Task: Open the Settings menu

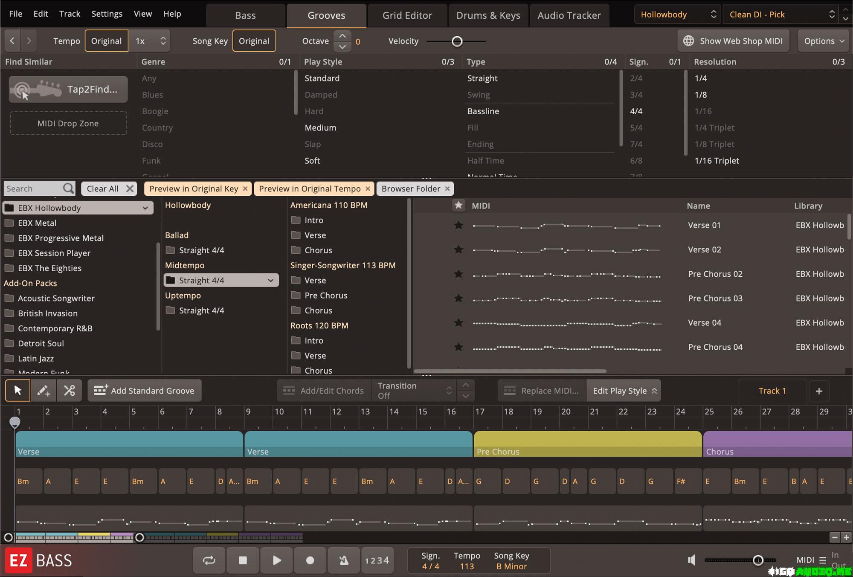Action: tap(107, 14)
